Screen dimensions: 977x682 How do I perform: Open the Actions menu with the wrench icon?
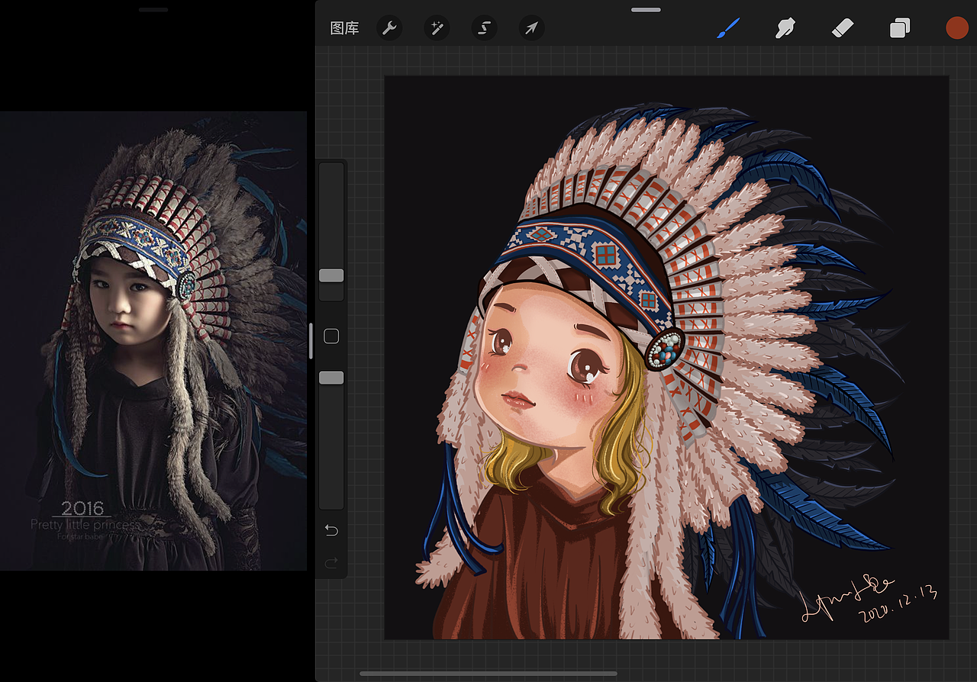click(389, 28)
